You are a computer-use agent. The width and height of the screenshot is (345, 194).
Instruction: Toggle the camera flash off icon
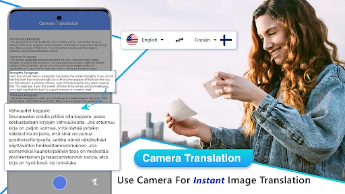tap(95, 182)
